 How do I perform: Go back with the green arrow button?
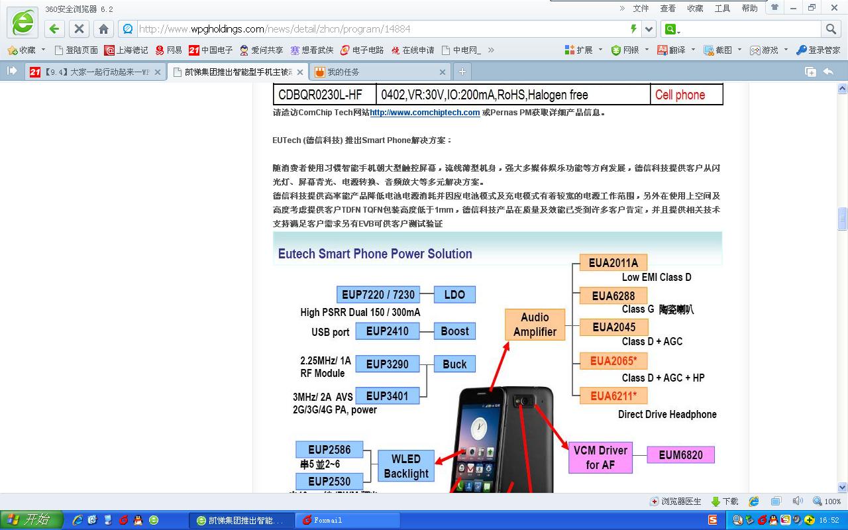pos(54,28)
